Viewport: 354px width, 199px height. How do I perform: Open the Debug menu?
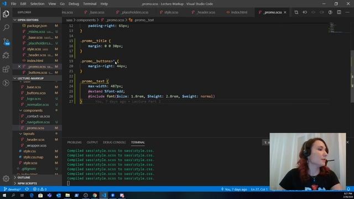74,4
